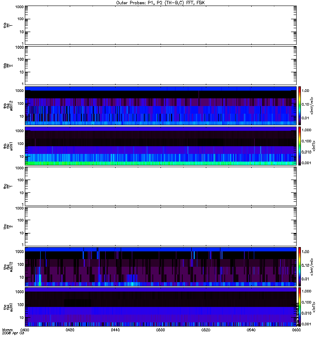Pick the thc edc12 color scale bar
This screenshot has width=321, height=342.
(300, 267)
